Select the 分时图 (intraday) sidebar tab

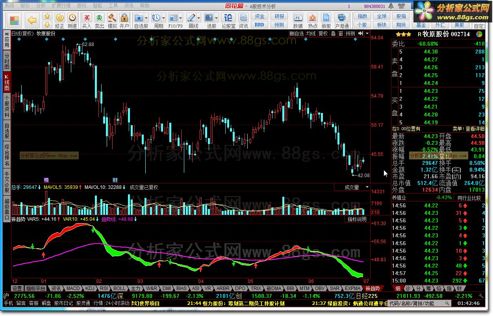coord(7,61)
